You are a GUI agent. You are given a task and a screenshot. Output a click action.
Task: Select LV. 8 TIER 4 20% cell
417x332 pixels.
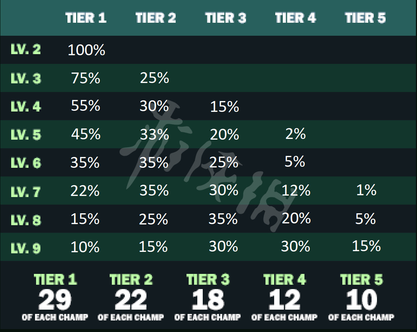[x=296, y=218]
